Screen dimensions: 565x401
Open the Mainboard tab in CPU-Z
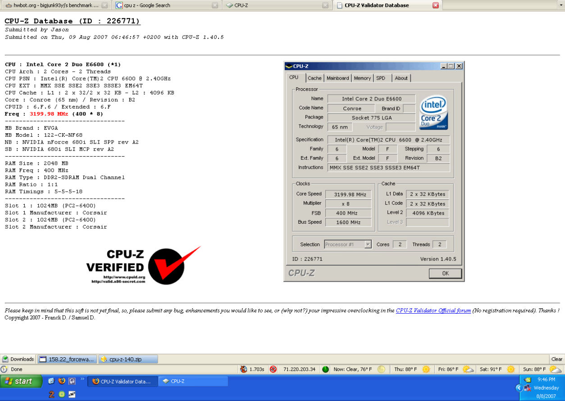click(x=338, y=78)
